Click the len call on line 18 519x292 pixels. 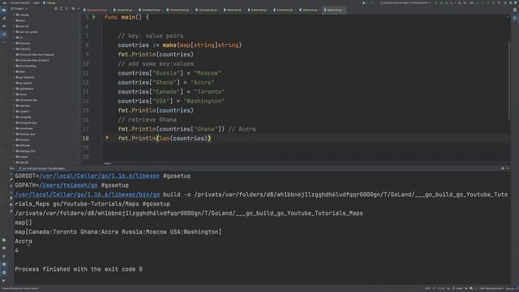coord(165,139)
